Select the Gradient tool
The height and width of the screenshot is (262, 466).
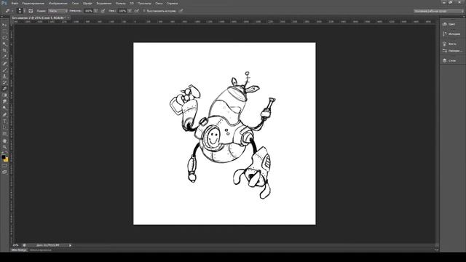4,95
